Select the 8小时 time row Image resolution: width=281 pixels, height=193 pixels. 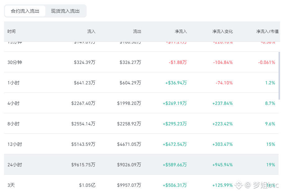coord(141,123)
